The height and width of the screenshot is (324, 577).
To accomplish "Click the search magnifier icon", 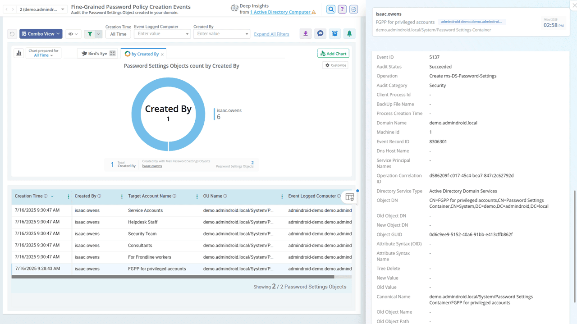I will [x=331, y=9].
